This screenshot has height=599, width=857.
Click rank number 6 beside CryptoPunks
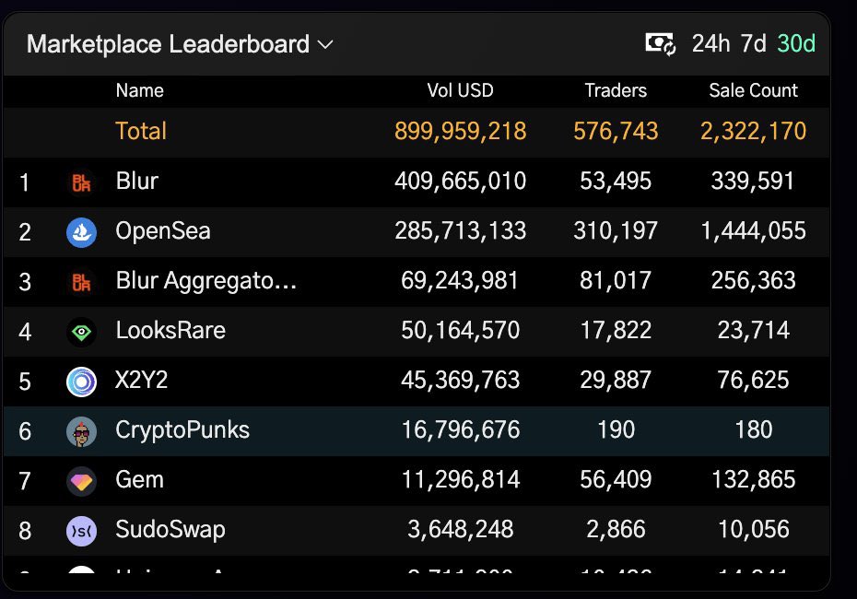pos(25,432)
